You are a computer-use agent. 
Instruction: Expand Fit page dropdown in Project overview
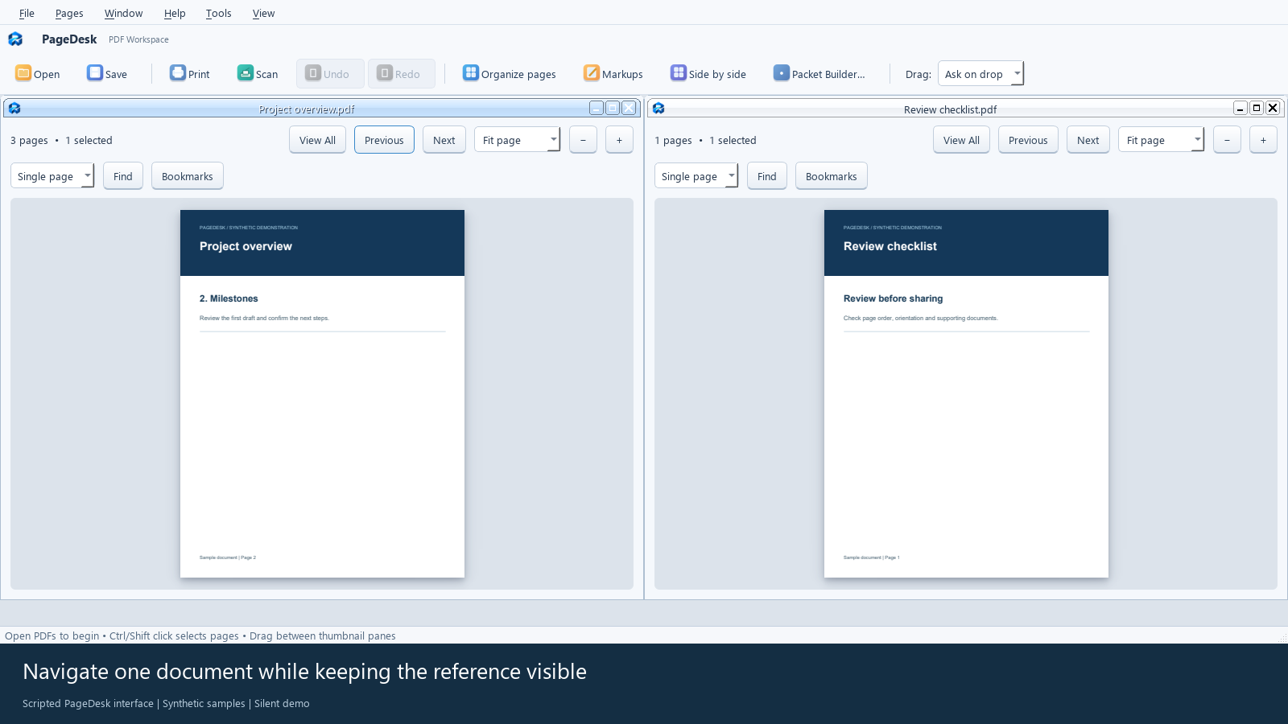[517, 140]
